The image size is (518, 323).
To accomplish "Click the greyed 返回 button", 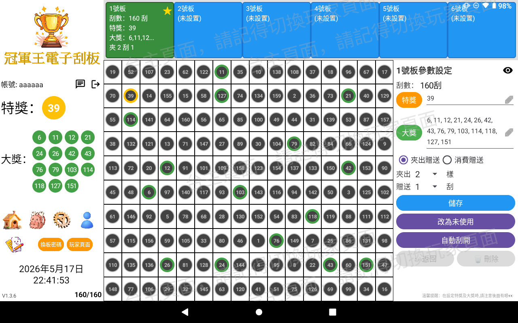I will (425, 259).
